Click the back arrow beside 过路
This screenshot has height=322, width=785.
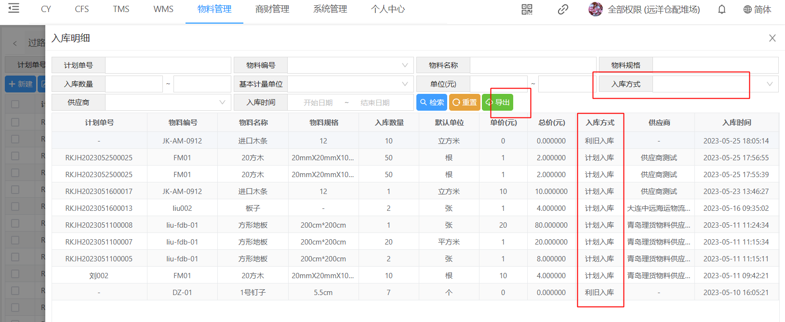15,43
